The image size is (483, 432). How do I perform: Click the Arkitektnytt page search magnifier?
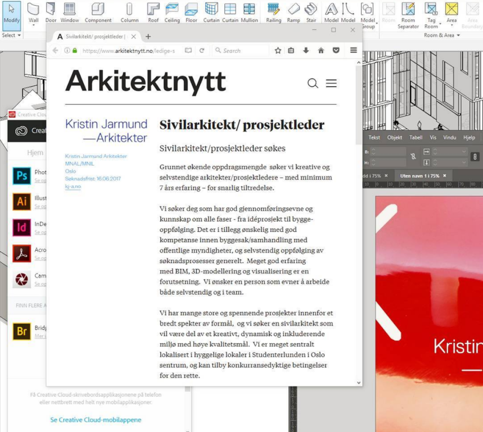click(313, 83)
